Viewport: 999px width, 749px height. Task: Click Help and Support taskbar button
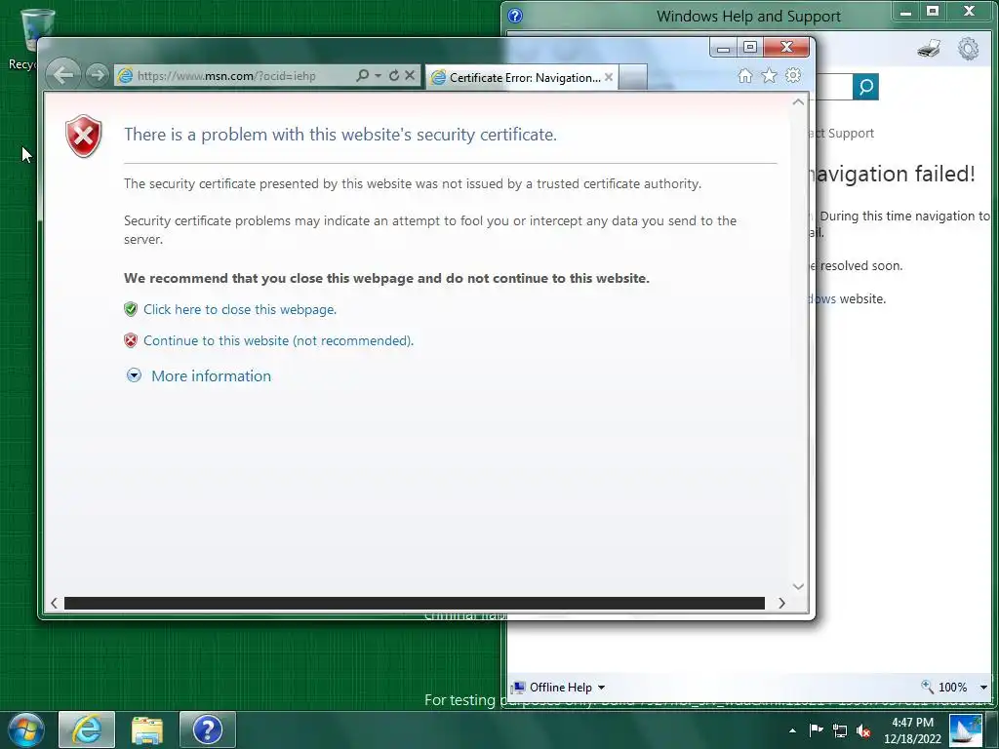[208, 729]
